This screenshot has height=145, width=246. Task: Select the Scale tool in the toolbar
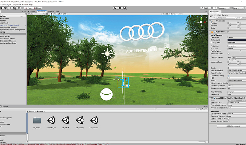[5, 8]
